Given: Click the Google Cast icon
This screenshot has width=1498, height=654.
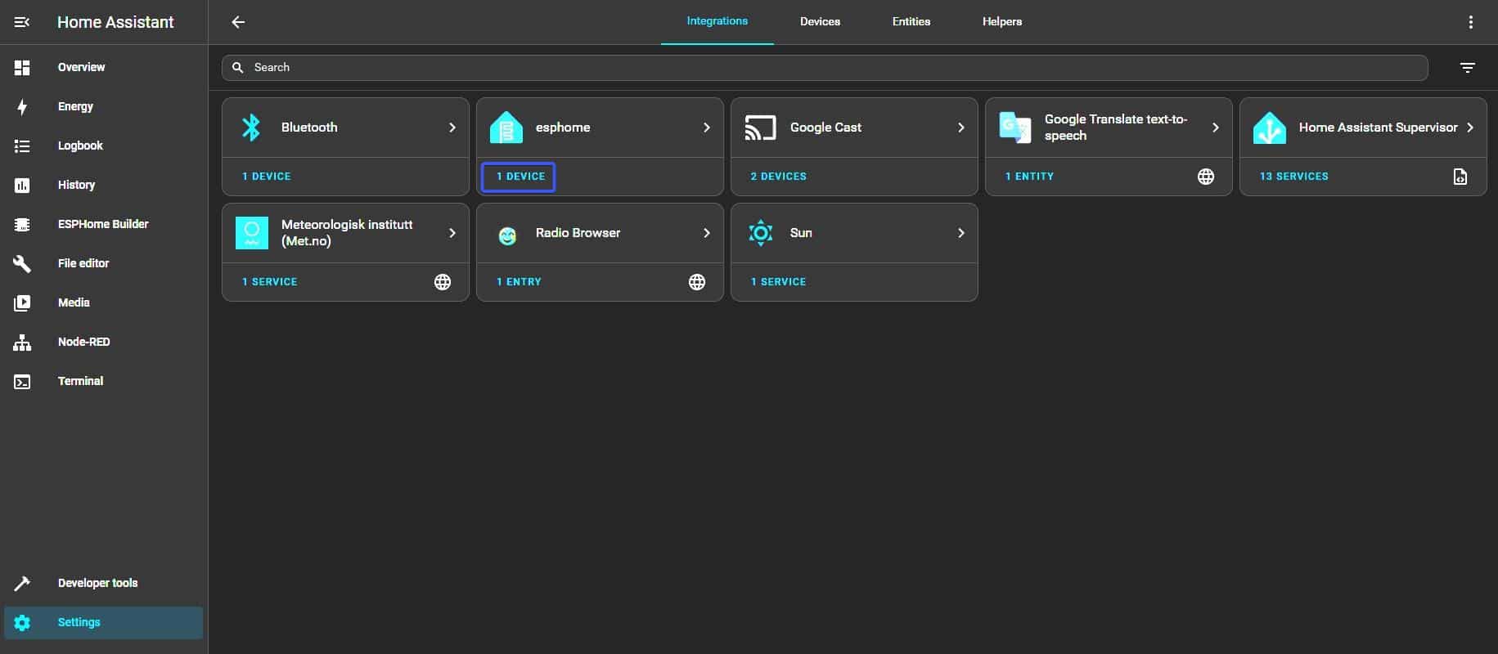Looking at the screenshot, I should coord(760,128).
